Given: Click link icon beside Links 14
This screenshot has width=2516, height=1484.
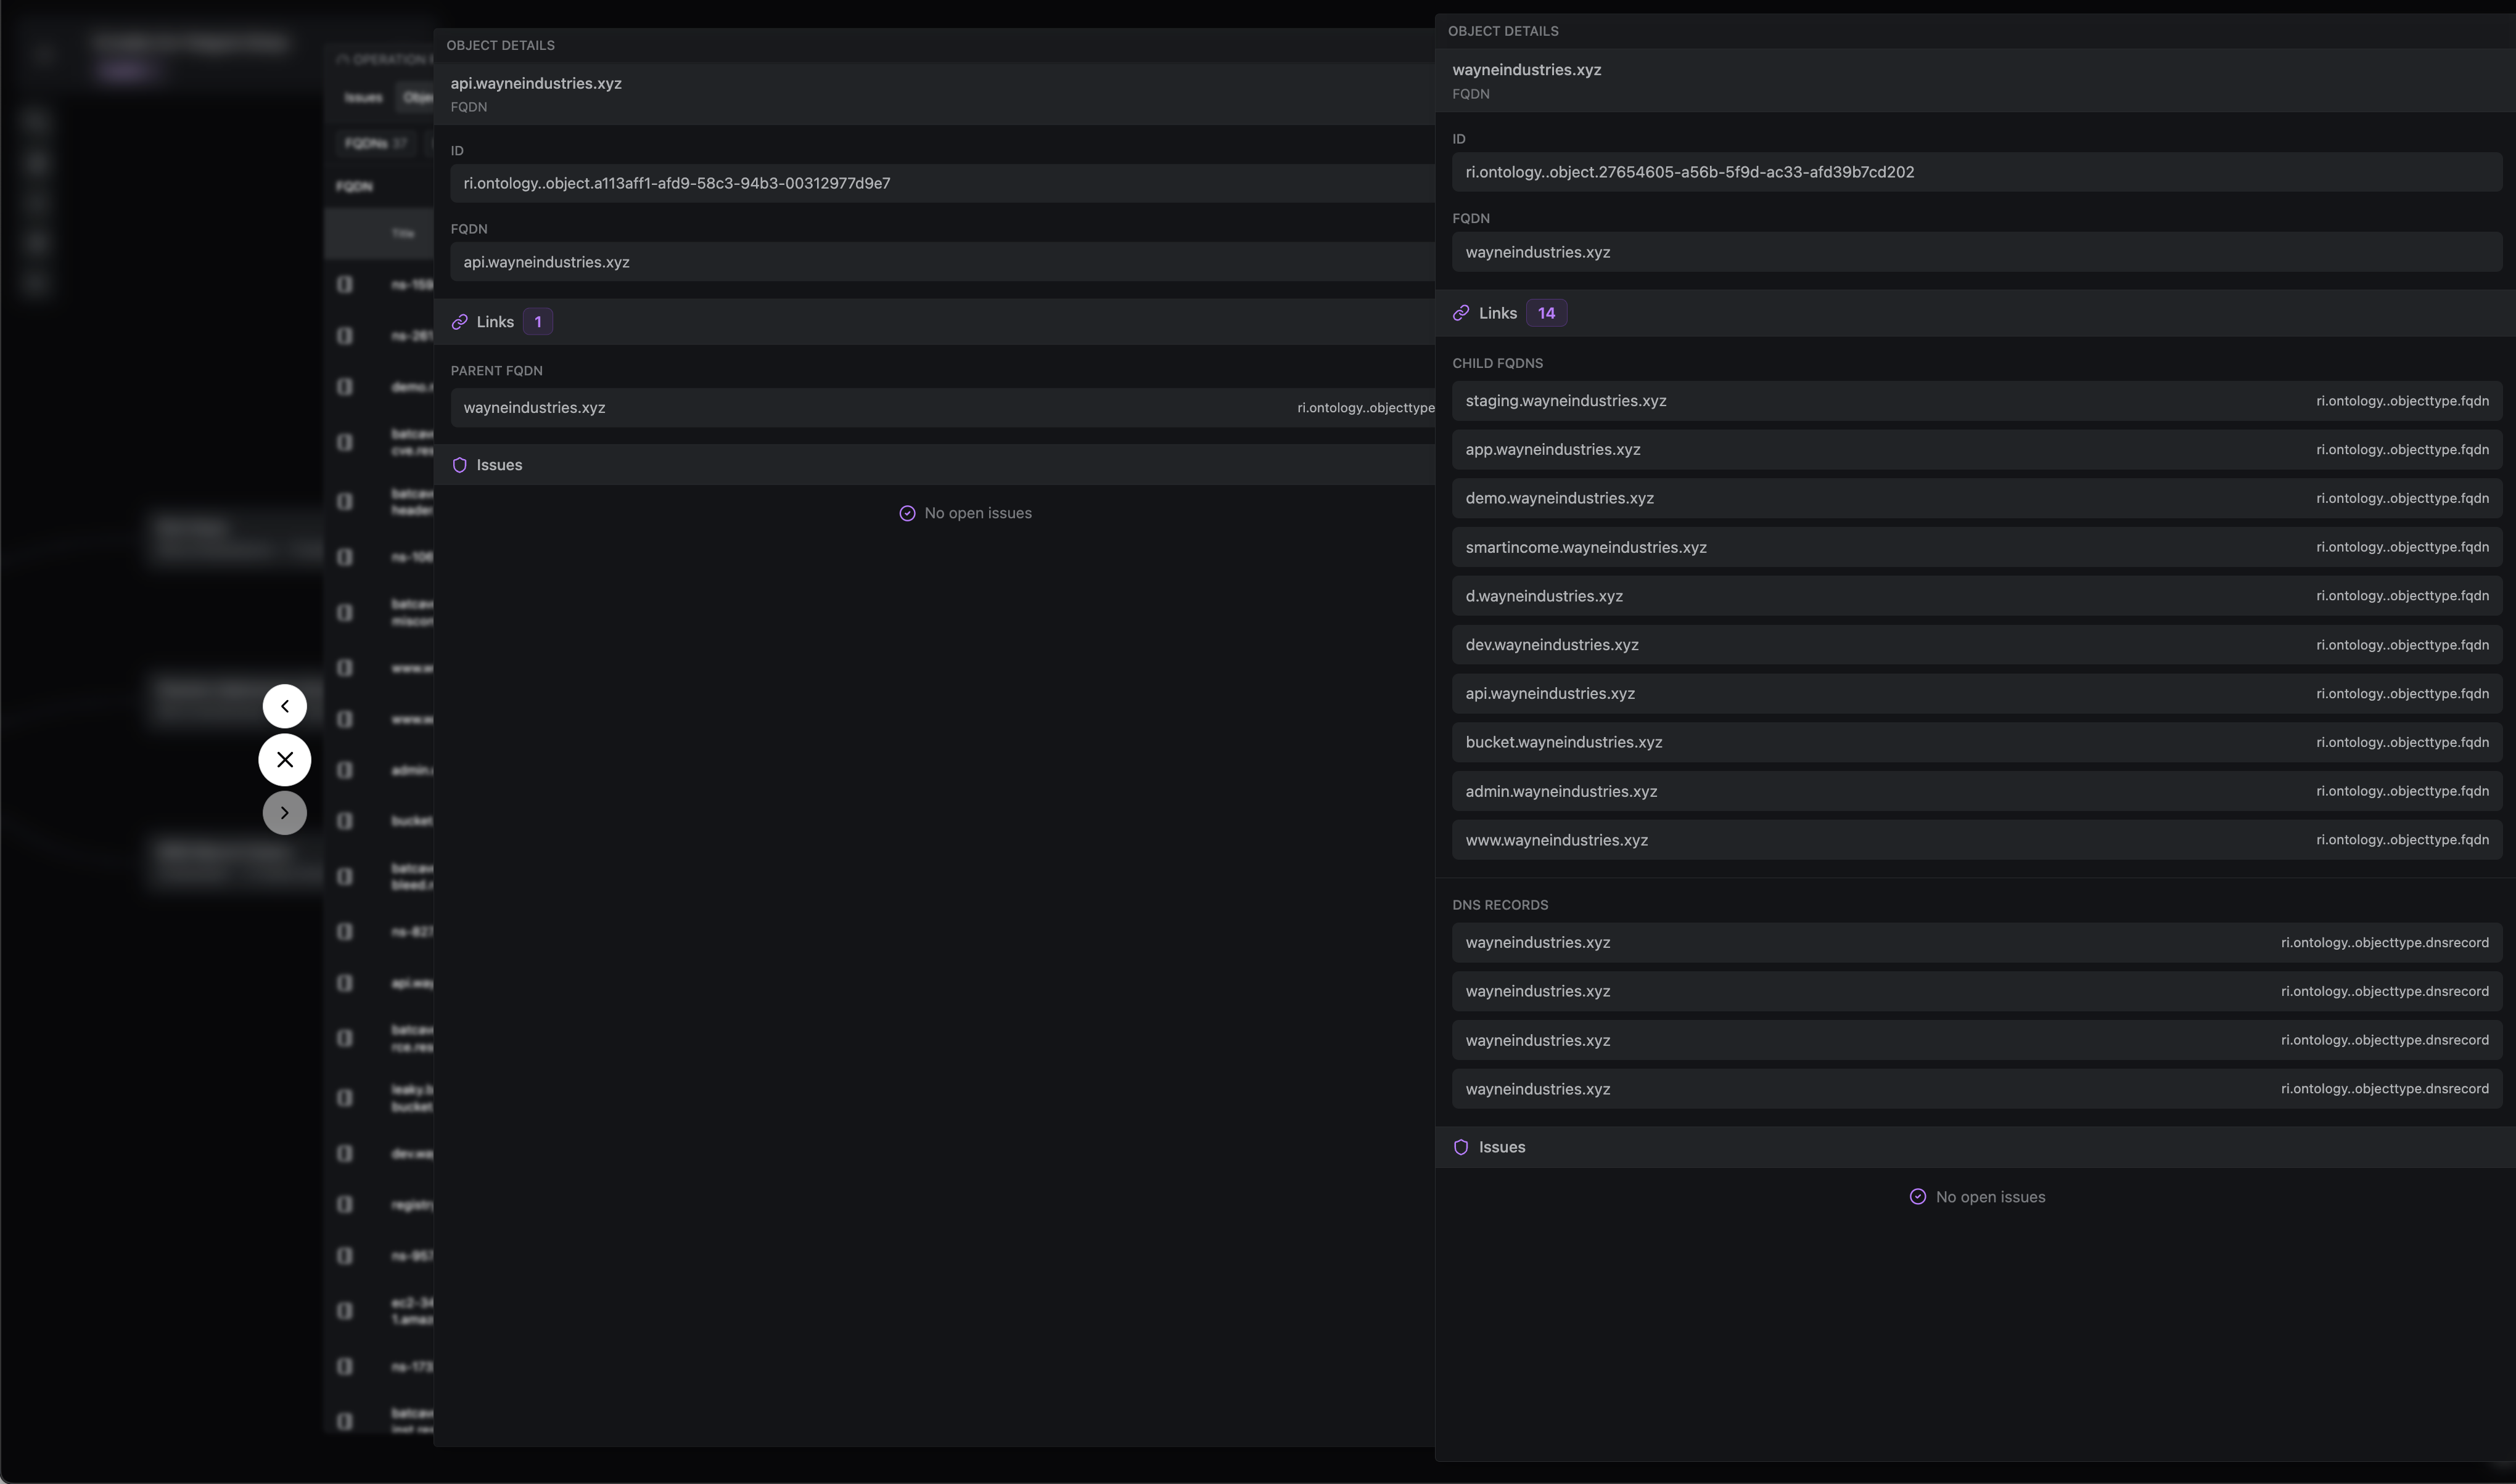Looking at the screenshot, I should pyautogui.click(x=1461, y=313).
